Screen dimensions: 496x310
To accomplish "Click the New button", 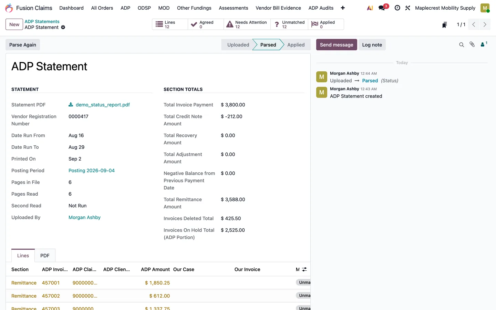I will click(14, 24).
